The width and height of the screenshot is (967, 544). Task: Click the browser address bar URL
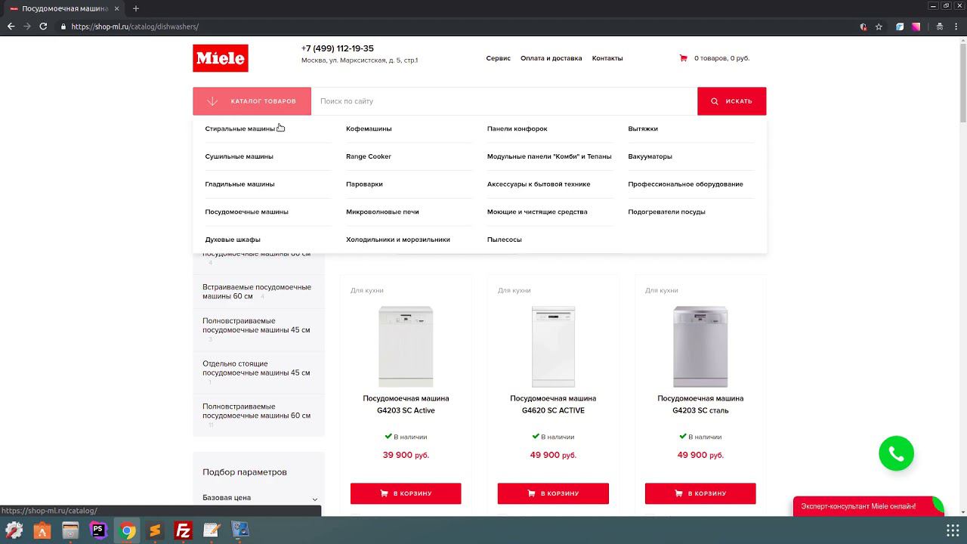pyautogui.click(x=135, y=26)
